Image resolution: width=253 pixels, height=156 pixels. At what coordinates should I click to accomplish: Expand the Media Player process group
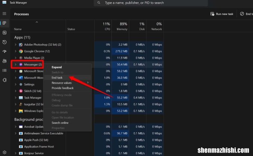pyautogui.click(x=15, y=58)
